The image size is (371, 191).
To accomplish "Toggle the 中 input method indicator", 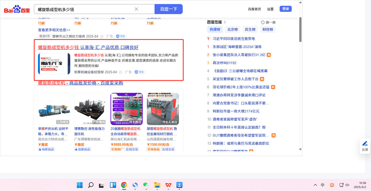I will [323, 185].
